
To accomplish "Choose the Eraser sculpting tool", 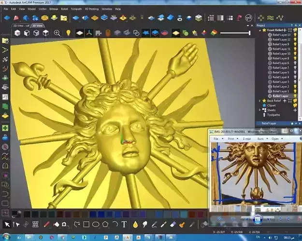I will pos(173,224).
